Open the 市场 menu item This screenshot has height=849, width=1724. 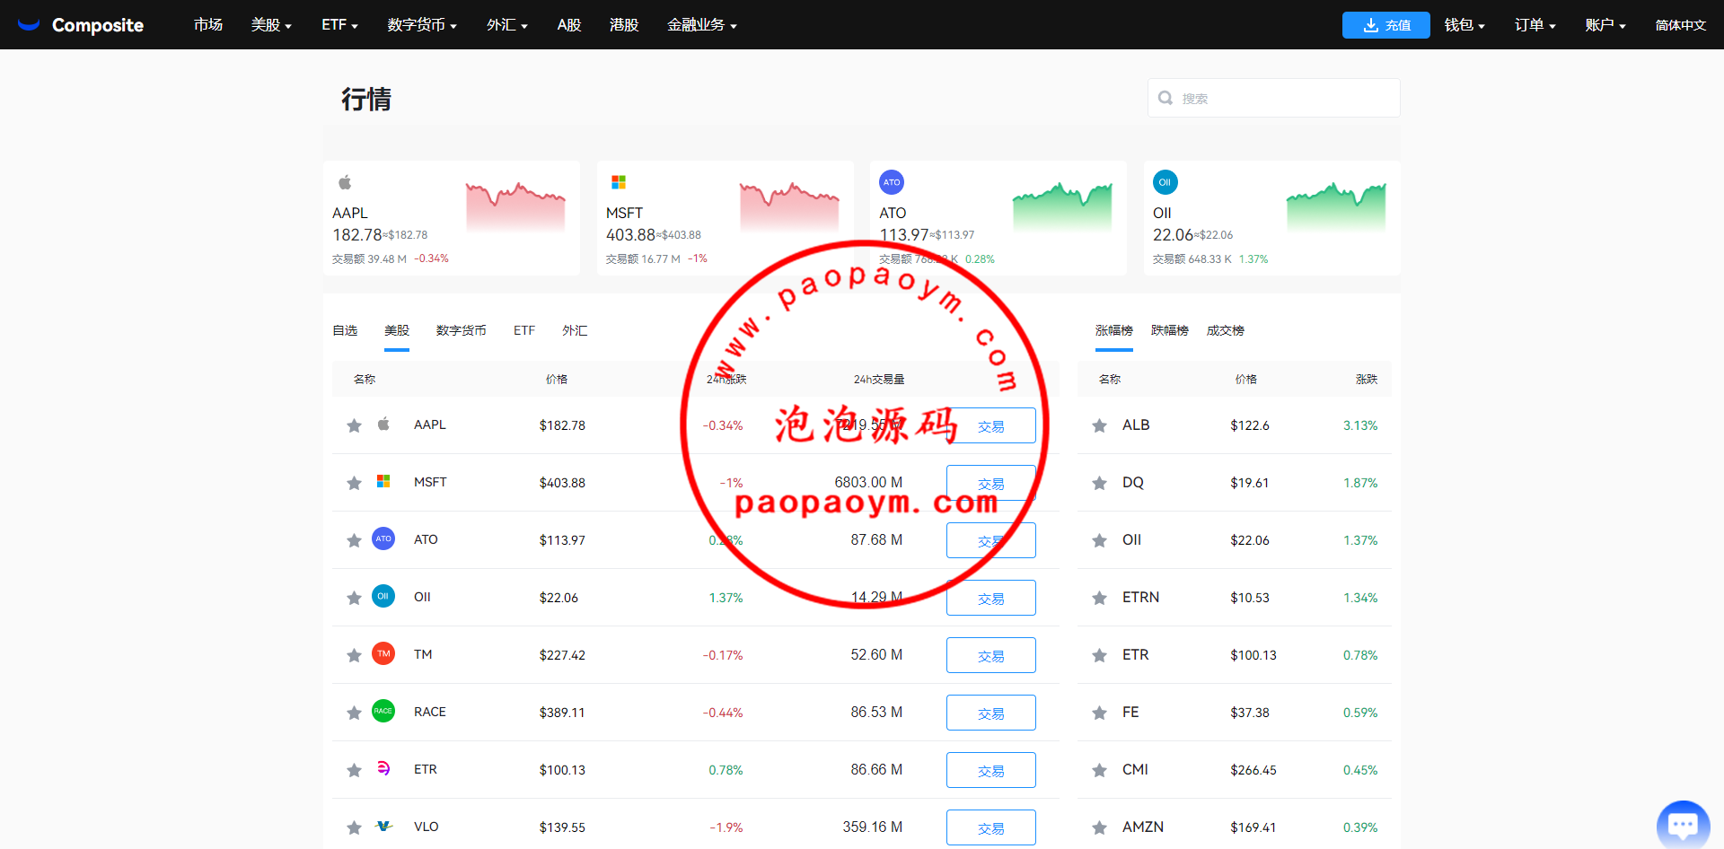(x=208, y=25)
